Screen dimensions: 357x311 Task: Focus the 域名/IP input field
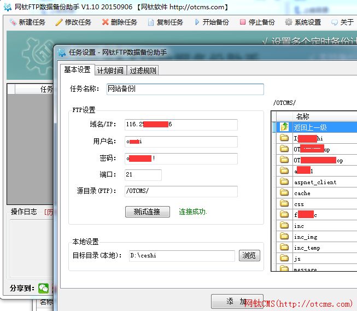(x=181, y=125)
